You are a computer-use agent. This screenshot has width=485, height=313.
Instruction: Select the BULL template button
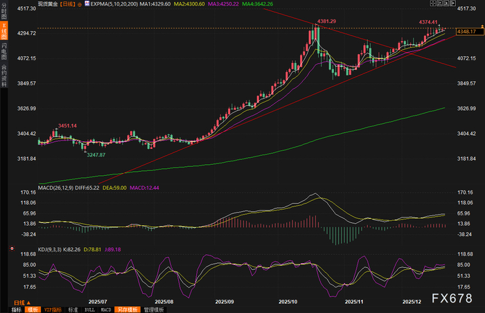pos(88,310)
